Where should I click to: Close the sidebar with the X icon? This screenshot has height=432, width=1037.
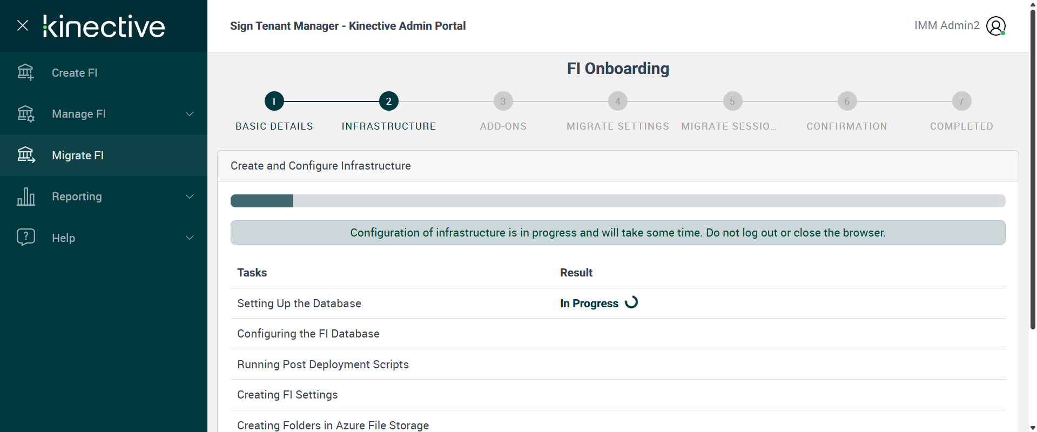tap(23, 25)
